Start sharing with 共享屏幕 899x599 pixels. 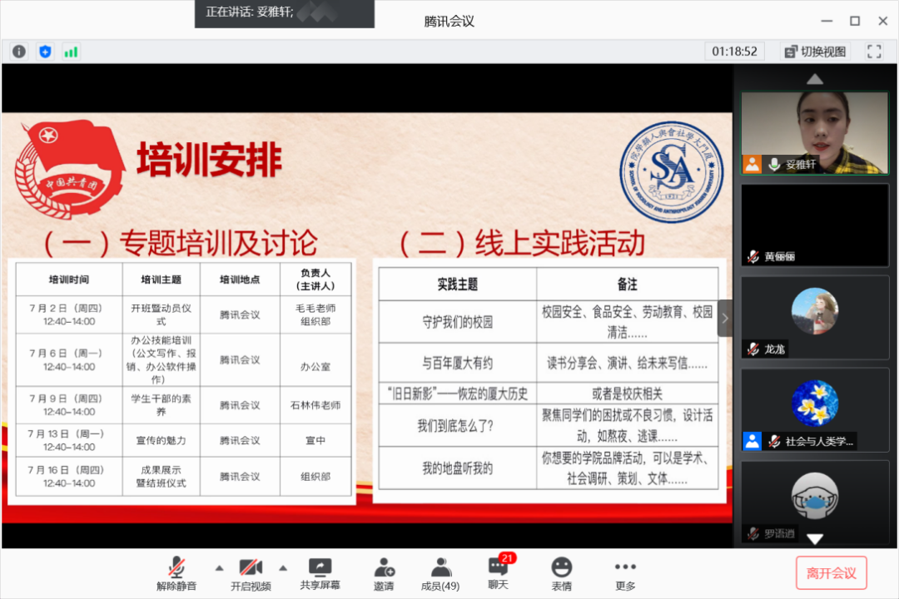click(320, 574)
